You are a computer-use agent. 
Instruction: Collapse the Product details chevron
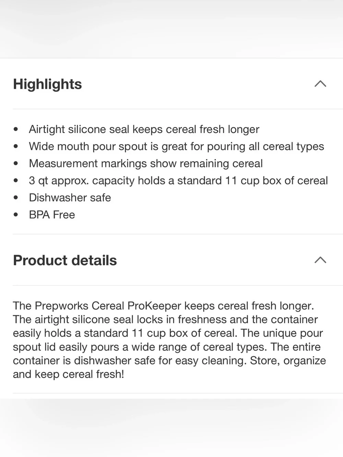coord(320,260)
